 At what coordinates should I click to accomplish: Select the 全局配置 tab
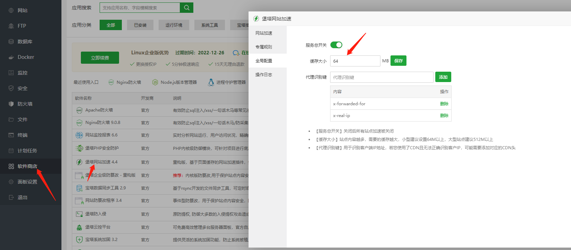click(x=268, y=61)
